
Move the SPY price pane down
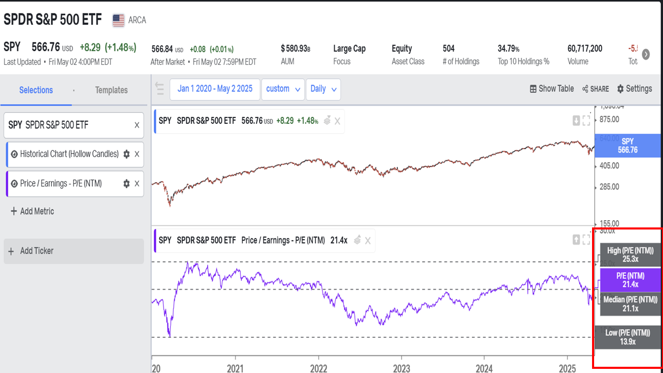pos(576,121)
